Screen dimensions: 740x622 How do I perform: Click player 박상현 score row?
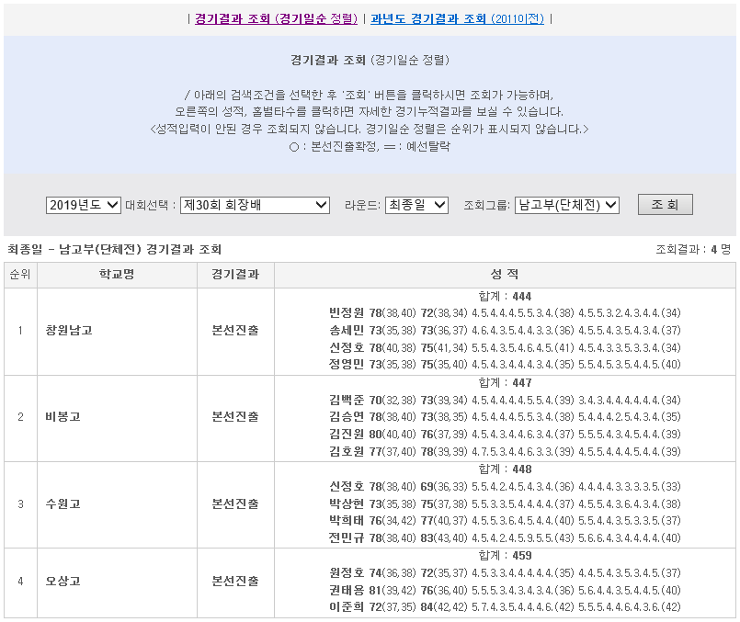[x=505, y=504]
